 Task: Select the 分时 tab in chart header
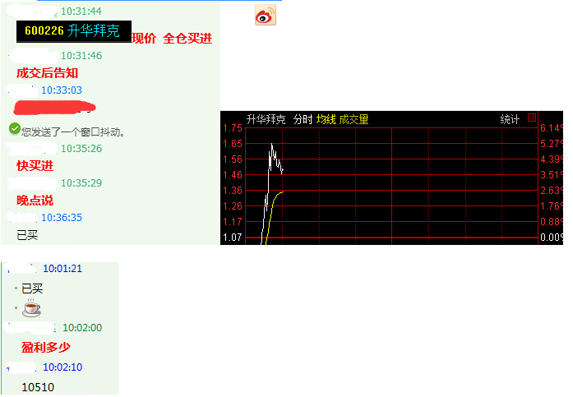303,119
